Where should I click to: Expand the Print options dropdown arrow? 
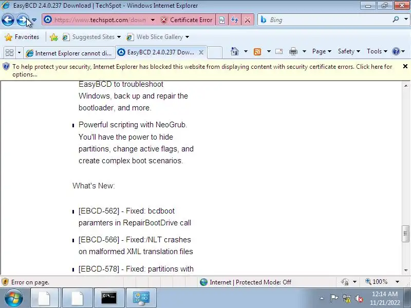(x=304, y=51)
